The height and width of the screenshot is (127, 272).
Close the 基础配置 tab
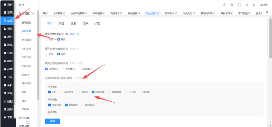tap(139, 13)
